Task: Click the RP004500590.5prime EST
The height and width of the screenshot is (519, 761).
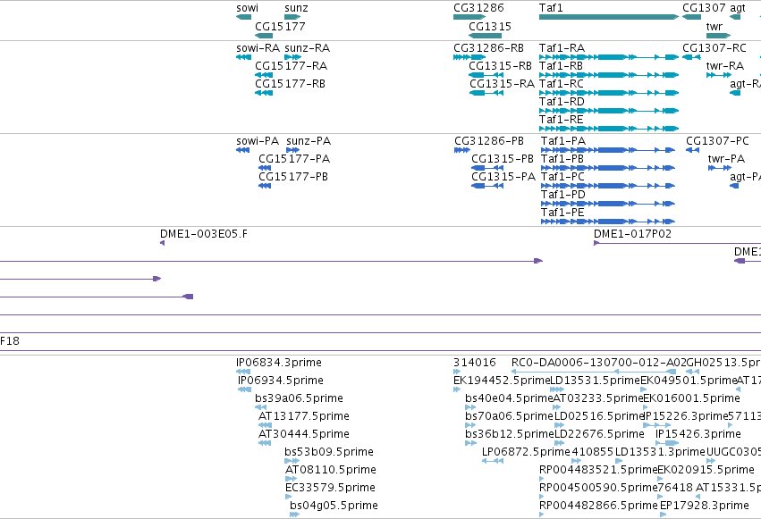Action: [542, 497]
